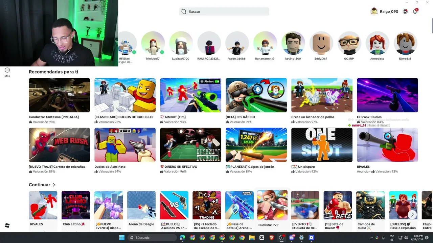The image size is (433, 243).
Task: Continue Pase o Explosión duelos game
Action: pyautogui.click(x=403, y=205)
